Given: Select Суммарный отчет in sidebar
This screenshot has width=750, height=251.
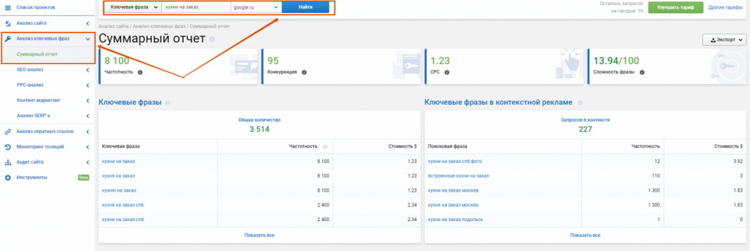Looking at the screenshot, I should [x=37, y=54].
